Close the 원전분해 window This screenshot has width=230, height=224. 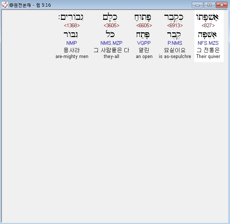point(222,5)
